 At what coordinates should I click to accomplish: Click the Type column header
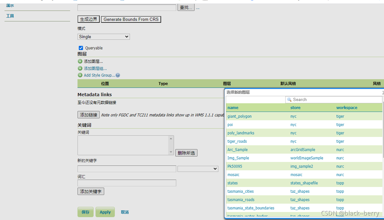(163, 83)
